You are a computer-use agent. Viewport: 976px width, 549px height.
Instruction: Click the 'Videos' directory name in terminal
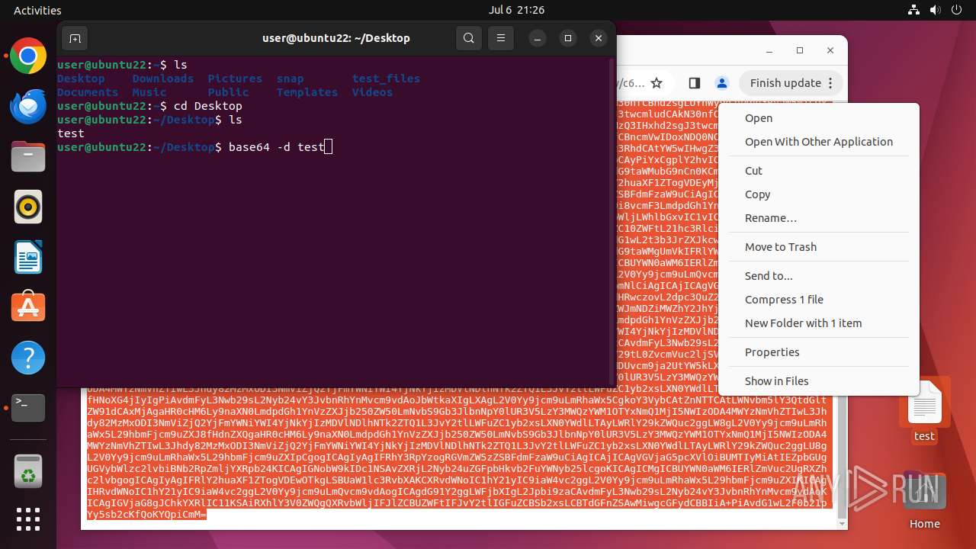[372, 92]
